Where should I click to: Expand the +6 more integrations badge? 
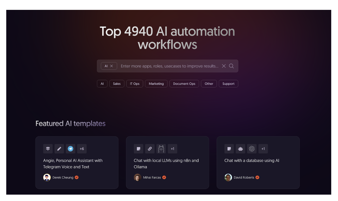[x=82, y=149]
